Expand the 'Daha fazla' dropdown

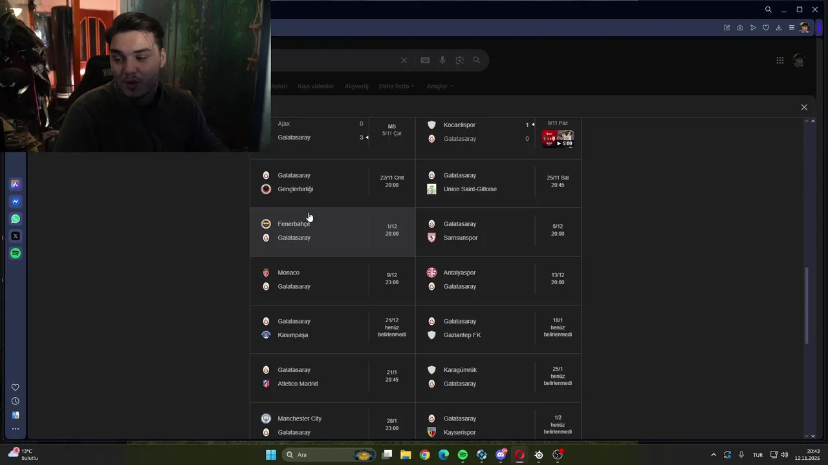pos(396,86)
